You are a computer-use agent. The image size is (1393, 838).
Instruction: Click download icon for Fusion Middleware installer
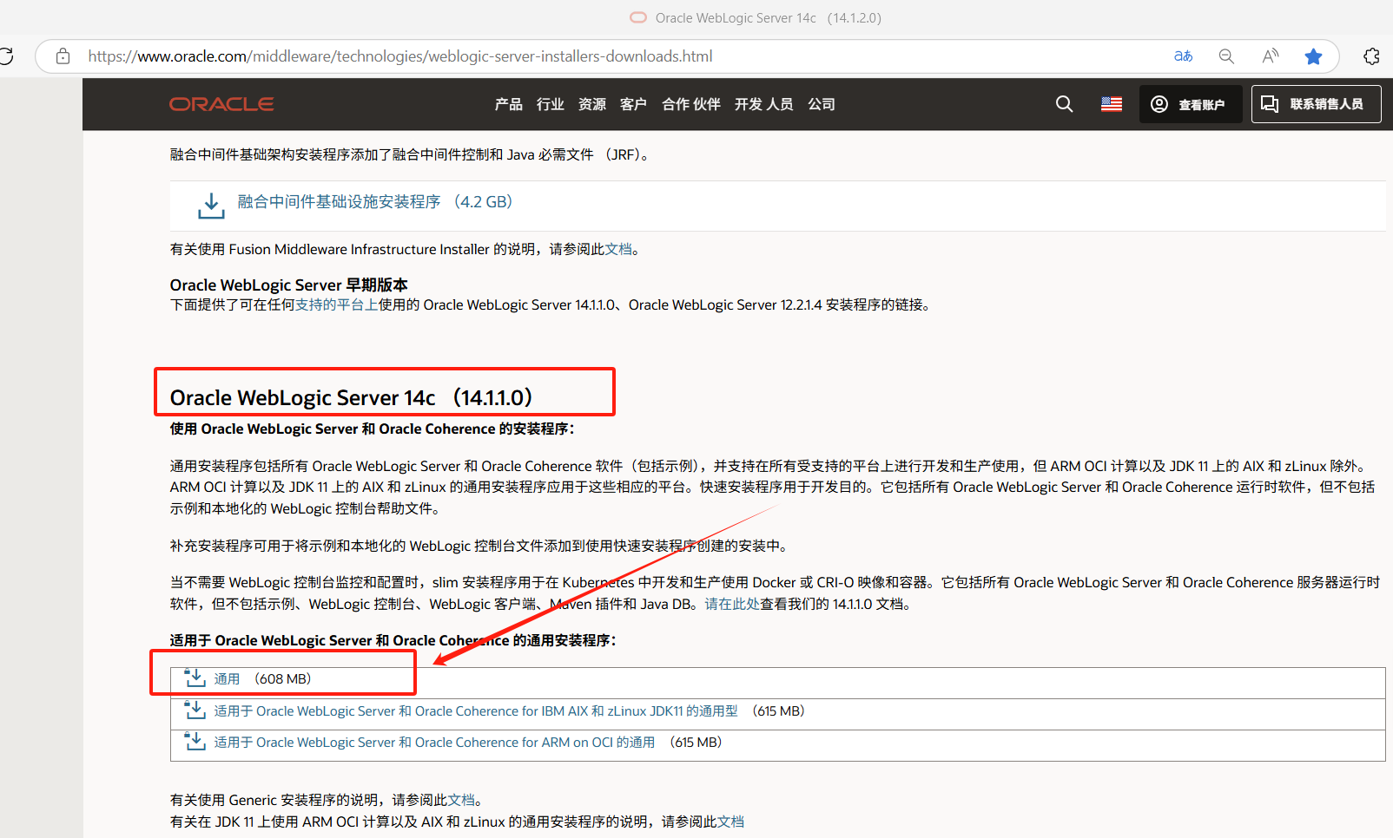coord(211,206)
